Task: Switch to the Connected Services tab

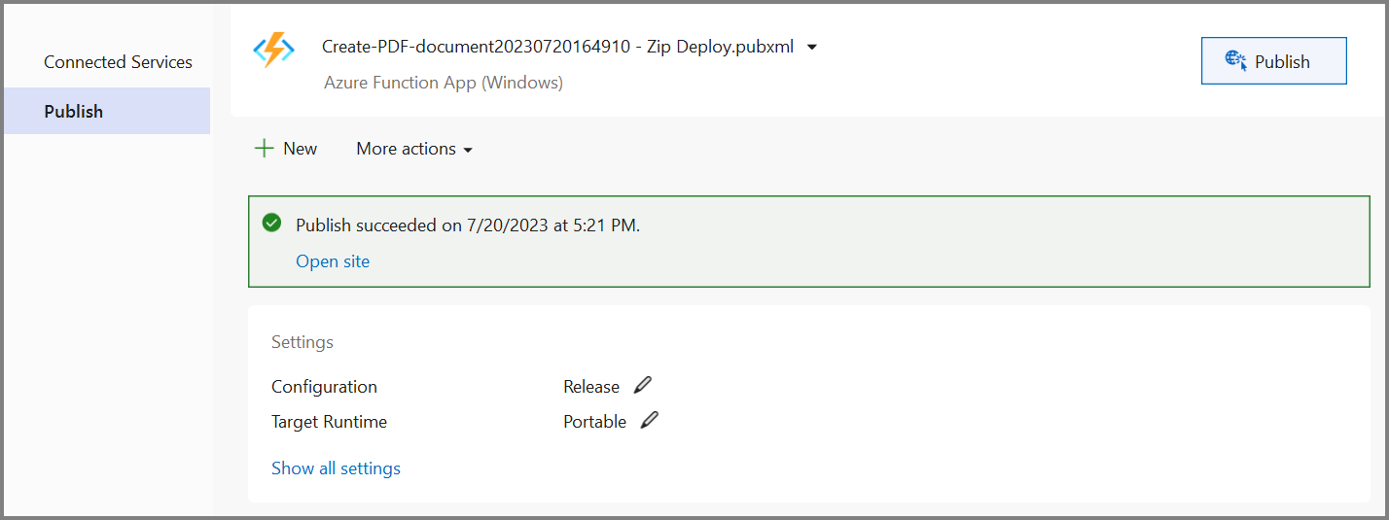Action: click(x=118, y=62)
